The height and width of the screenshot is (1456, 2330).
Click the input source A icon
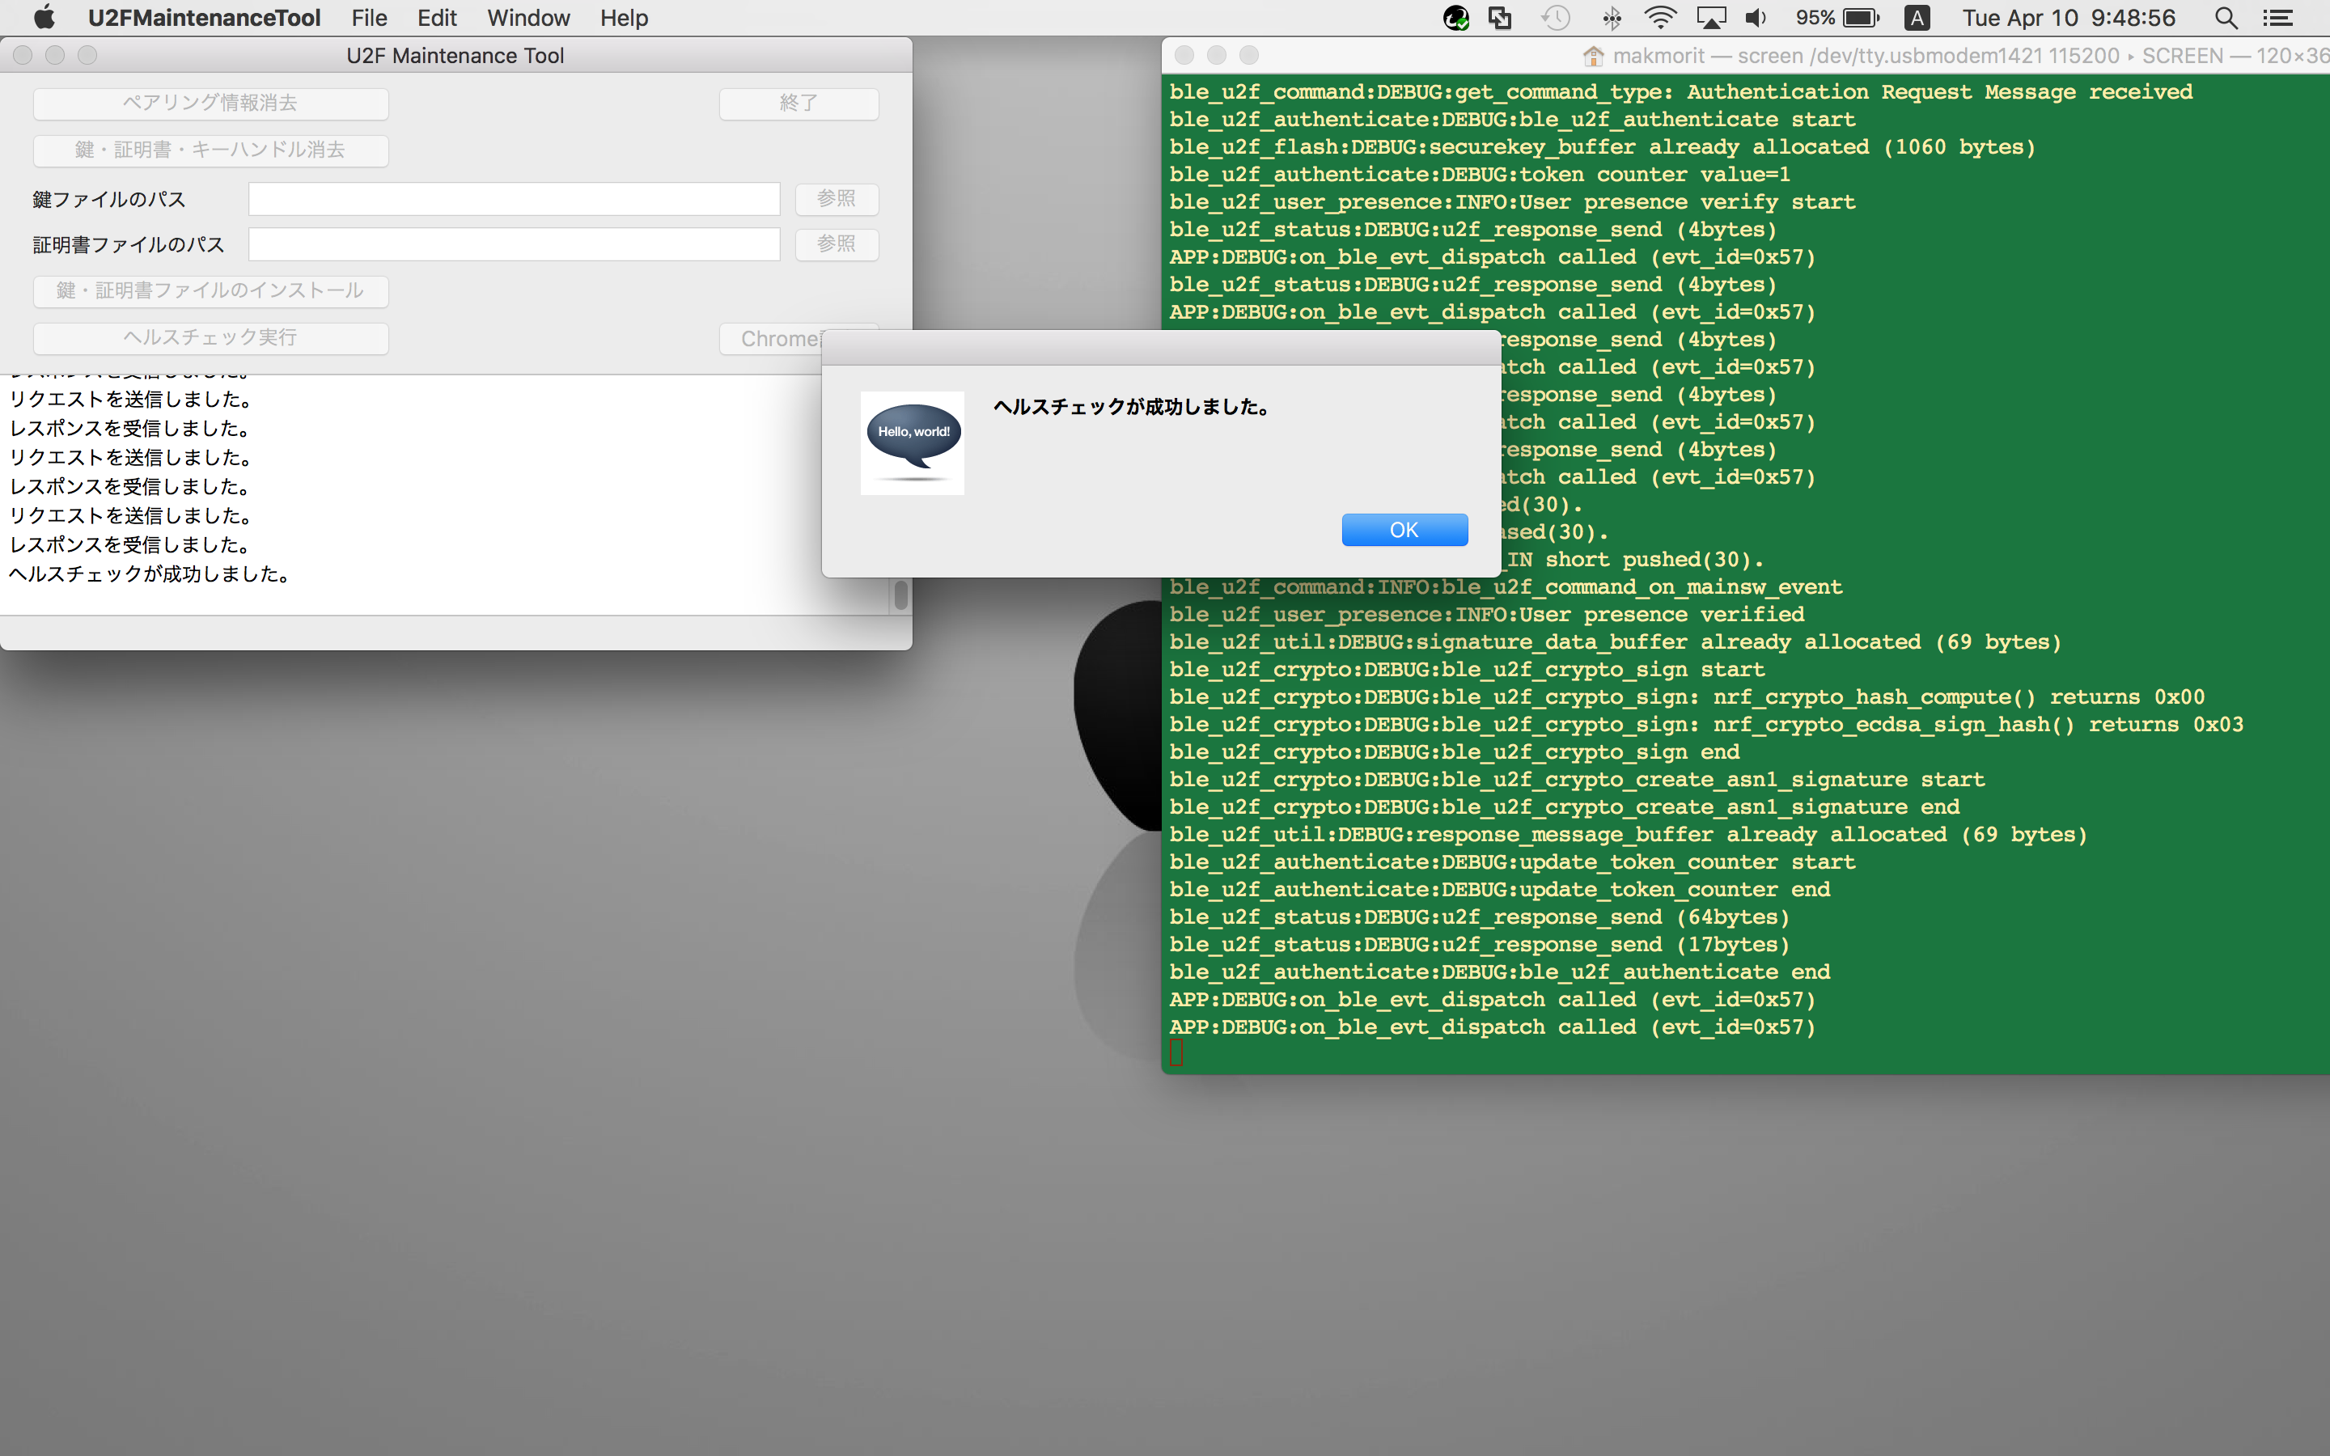[1916, 17]
